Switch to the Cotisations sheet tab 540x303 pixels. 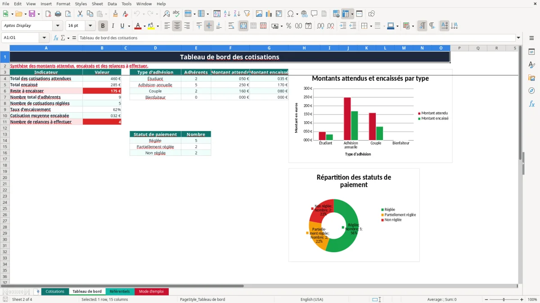tap(55, 291)
